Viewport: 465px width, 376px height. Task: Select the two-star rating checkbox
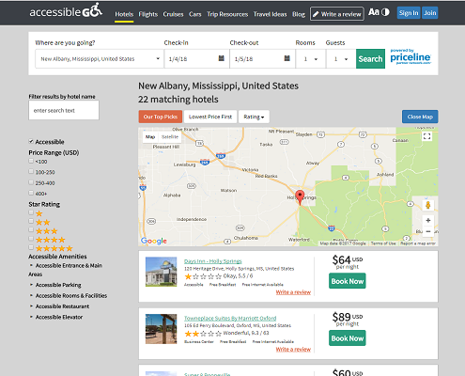[x=31, y=221]
